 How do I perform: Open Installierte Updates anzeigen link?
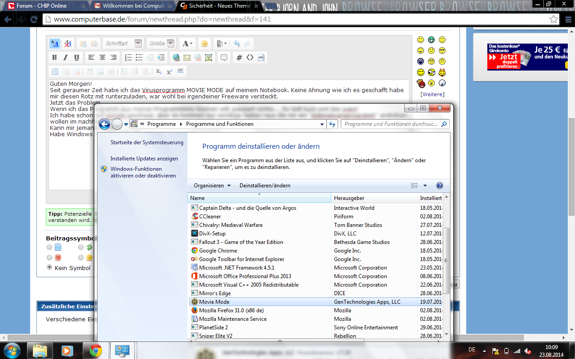click(144, 159)
